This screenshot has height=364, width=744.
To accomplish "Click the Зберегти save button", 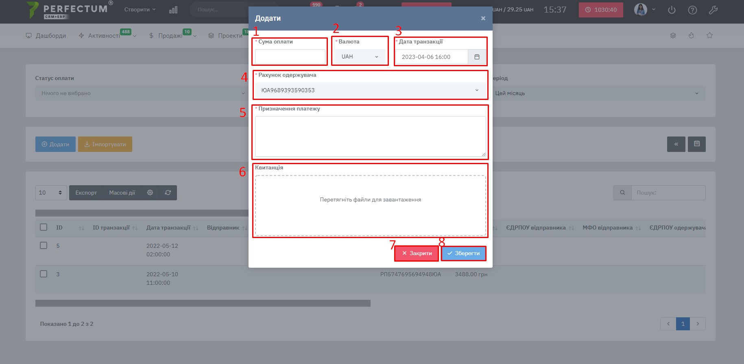I will point(463,253).
